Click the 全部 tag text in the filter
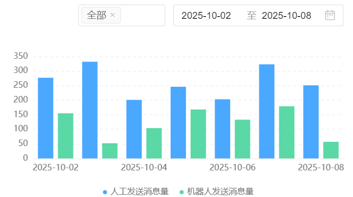Image resolution: width=353 pixels, height=197 pixels. click(x=96, y=16)
